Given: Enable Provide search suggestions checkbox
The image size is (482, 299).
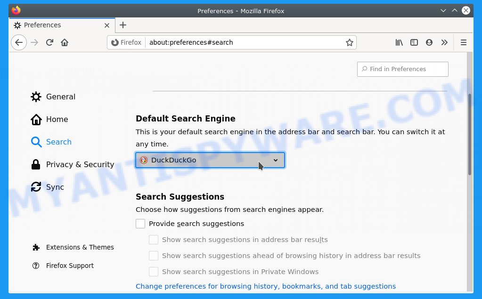Looking at the screenshot, I should (140, 224).
